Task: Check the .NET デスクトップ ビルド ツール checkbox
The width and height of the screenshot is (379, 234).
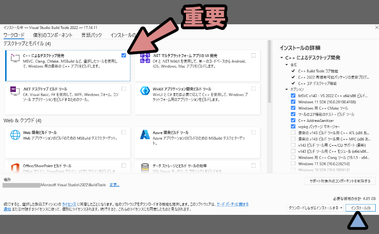Action: click(124, 89)
